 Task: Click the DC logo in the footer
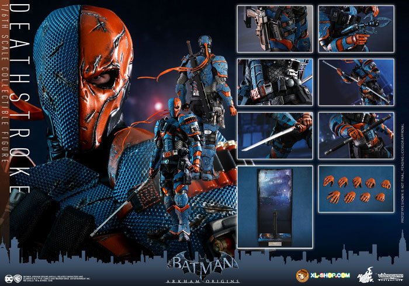click(9, 278)
